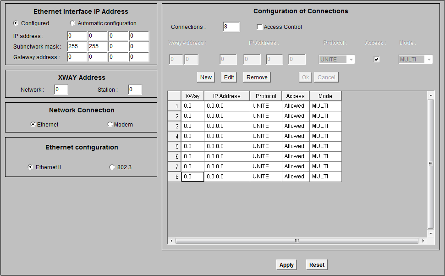The height and width of the screenshot is (276, 445).
Task: Click the Edit connection button
Action: click(229, 77)
